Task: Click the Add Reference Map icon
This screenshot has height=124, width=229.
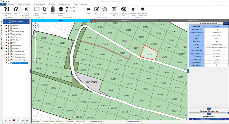Action: (x=6, y=9)
